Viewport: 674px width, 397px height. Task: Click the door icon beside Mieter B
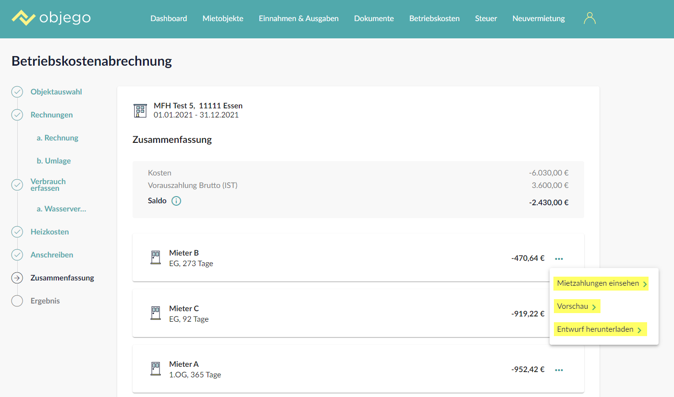click(x=156, y=258)
